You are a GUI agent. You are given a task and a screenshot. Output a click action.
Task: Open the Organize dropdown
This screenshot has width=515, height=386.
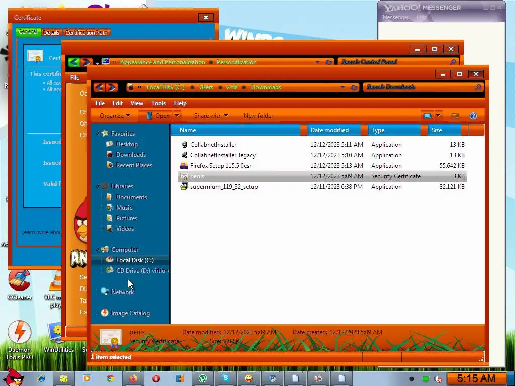pyautogui.click(x=115, y=116)
